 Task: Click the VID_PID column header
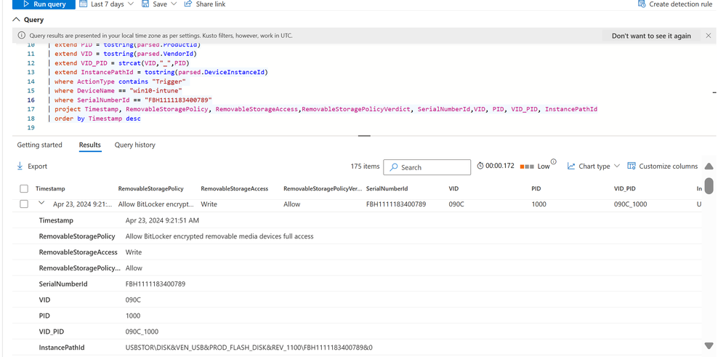[x=625, y=189]
